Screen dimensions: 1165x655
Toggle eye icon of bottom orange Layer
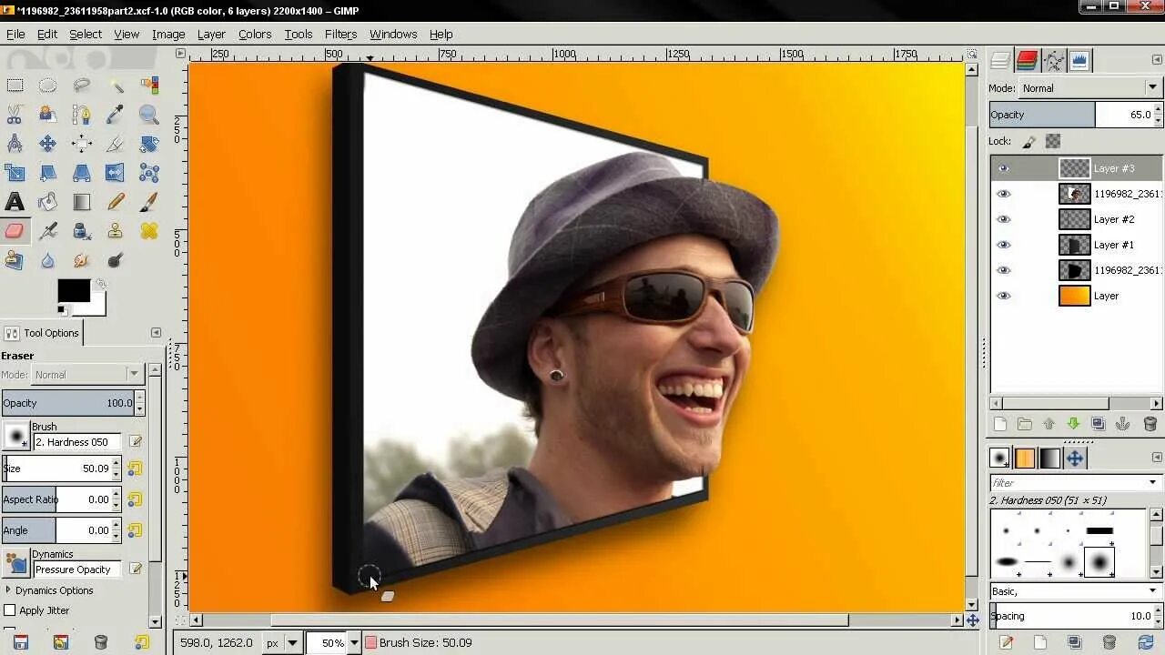pos(1004,296)
